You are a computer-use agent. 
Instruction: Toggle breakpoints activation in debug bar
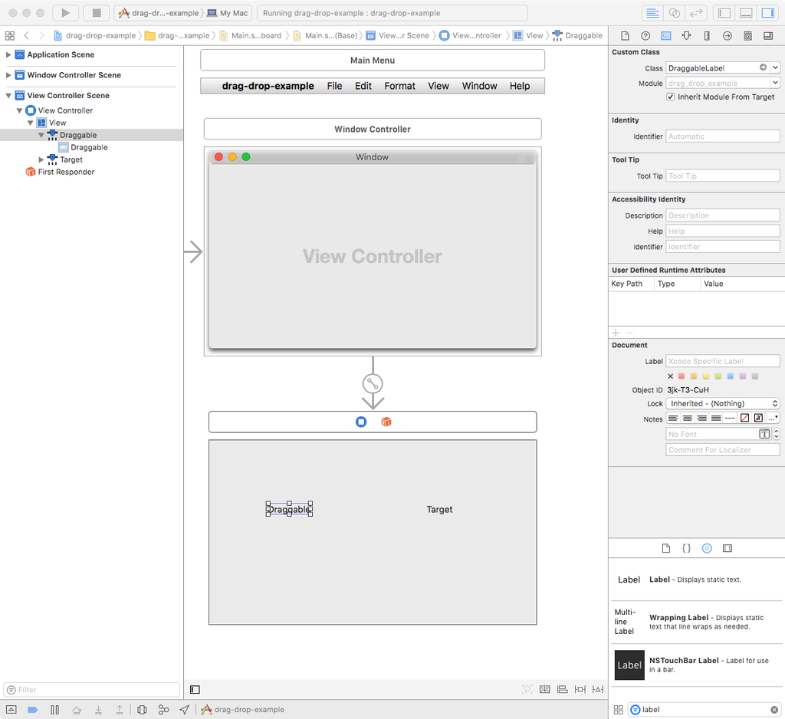click(32, 710)
